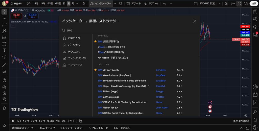
Task: Open the favorites star in left toolbar
Action: 5,125
